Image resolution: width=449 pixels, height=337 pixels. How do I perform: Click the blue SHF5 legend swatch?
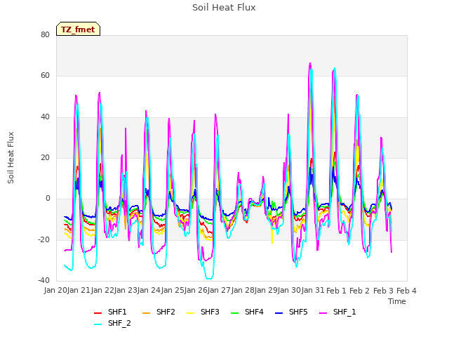pyautogui.click(x=279, y=313)
